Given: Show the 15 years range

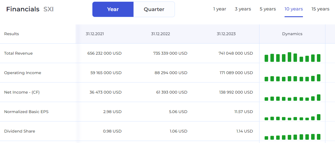Looking at the screenshot, I should [320, 9].
